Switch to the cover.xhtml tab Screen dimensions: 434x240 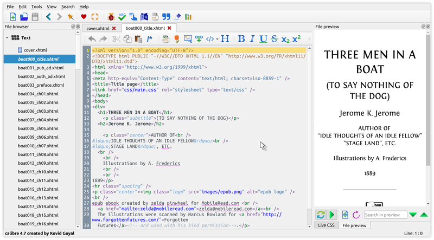[100, 28]
